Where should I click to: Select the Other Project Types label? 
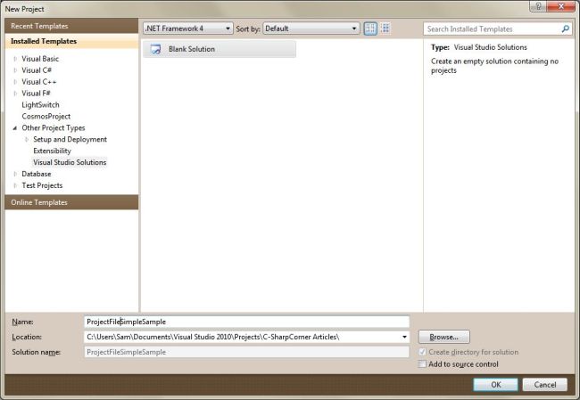pos(54,127)
